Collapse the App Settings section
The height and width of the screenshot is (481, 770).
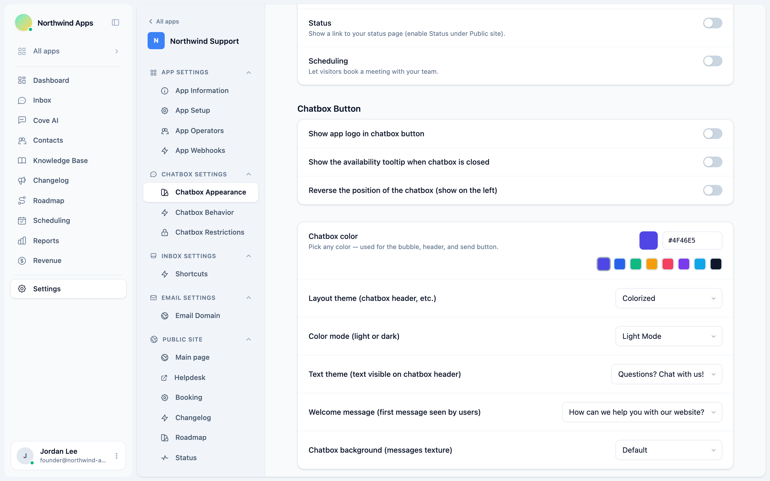(248, 72)
